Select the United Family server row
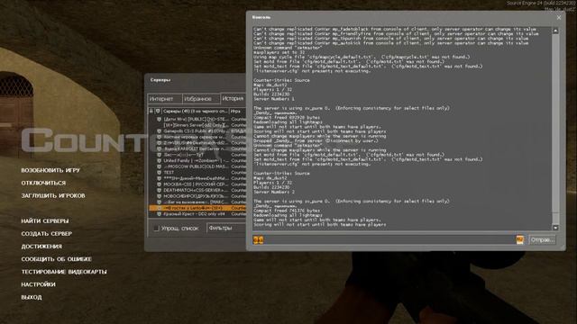This screenshot has height=324, width=577. pos(197,160)
